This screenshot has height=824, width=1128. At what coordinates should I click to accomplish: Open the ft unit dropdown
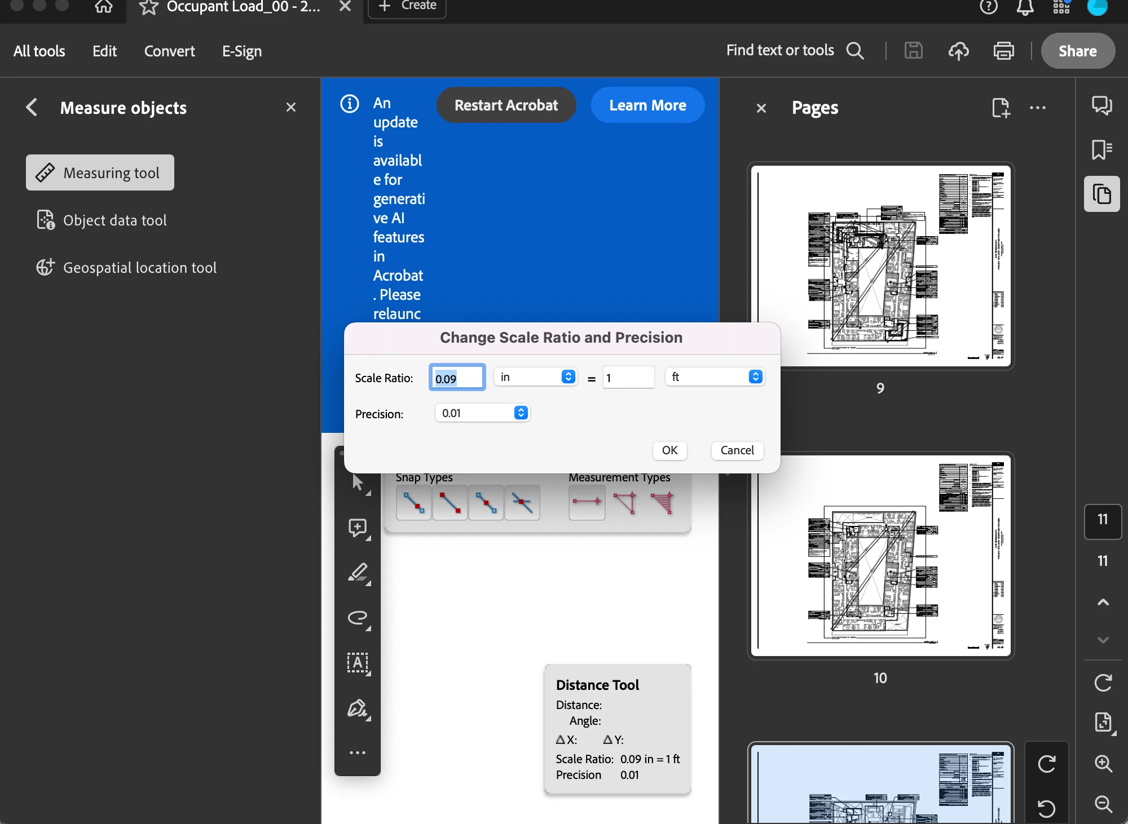[715, 376]
